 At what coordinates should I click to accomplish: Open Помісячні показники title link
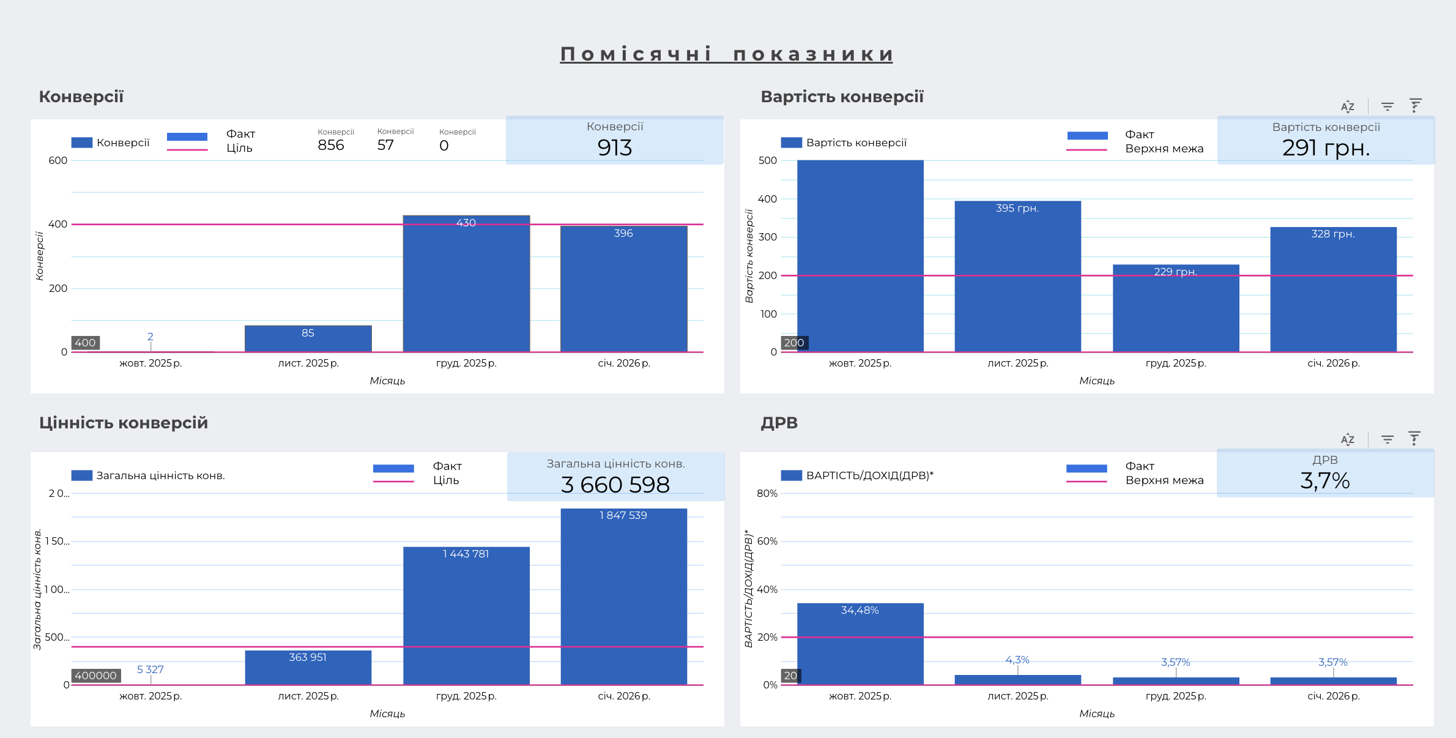pos(726,54)
